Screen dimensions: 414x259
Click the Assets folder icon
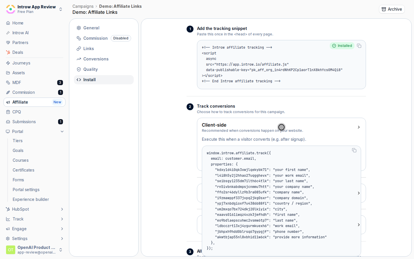8,73
